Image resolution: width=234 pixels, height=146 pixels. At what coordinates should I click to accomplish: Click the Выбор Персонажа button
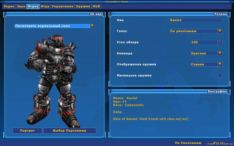[x=70, y=131]
